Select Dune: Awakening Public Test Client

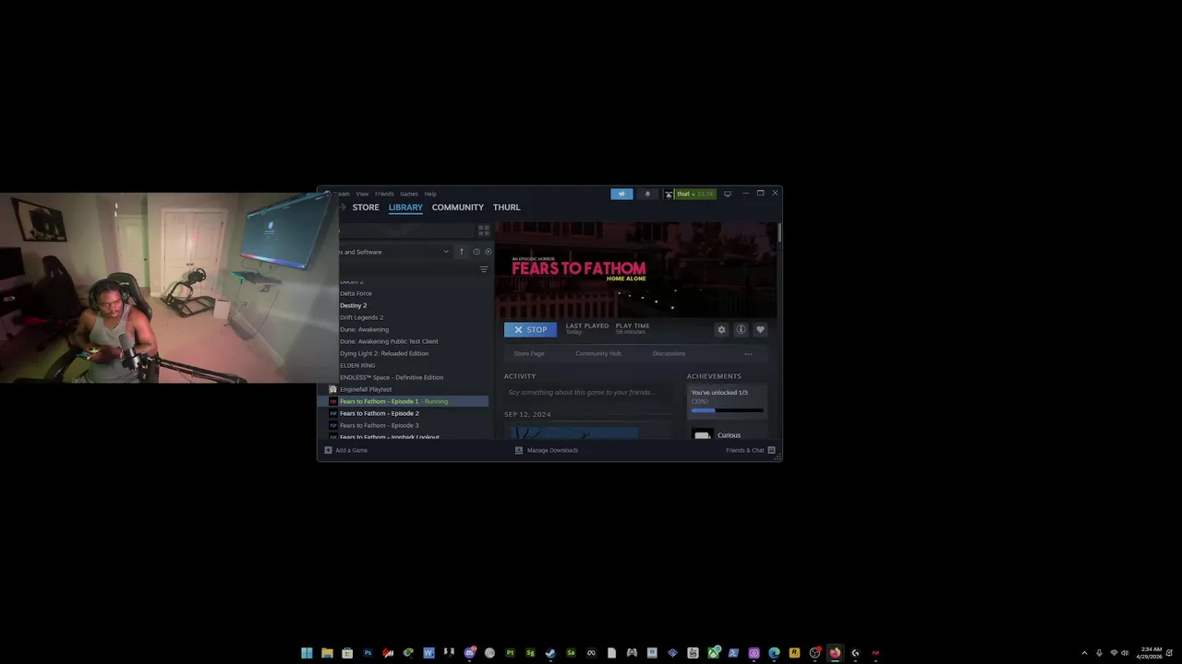tap(389, 341)
